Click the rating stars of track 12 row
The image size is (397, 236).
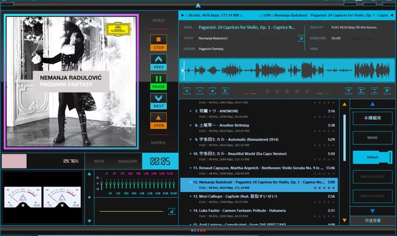click(x=324, y=188)
